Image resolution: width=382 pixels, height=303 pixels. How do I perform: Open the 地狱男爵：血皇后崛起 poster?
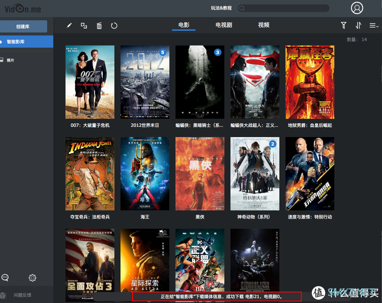point(310,82)
